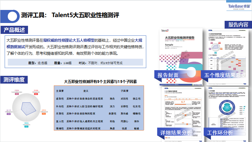
Task: Click the 同理心 sub-factor cell
Action: click(124, 121)
